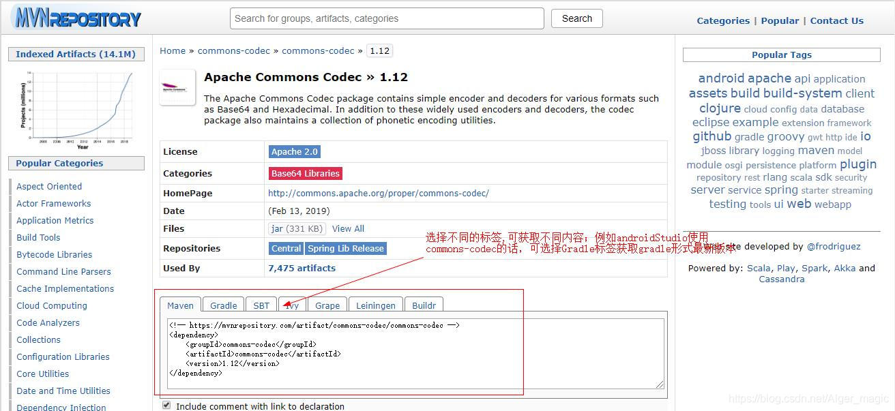This screenshot has height=411, width=895.
Task: Switch to the SBT tab
Action: (x=261, y=305)
